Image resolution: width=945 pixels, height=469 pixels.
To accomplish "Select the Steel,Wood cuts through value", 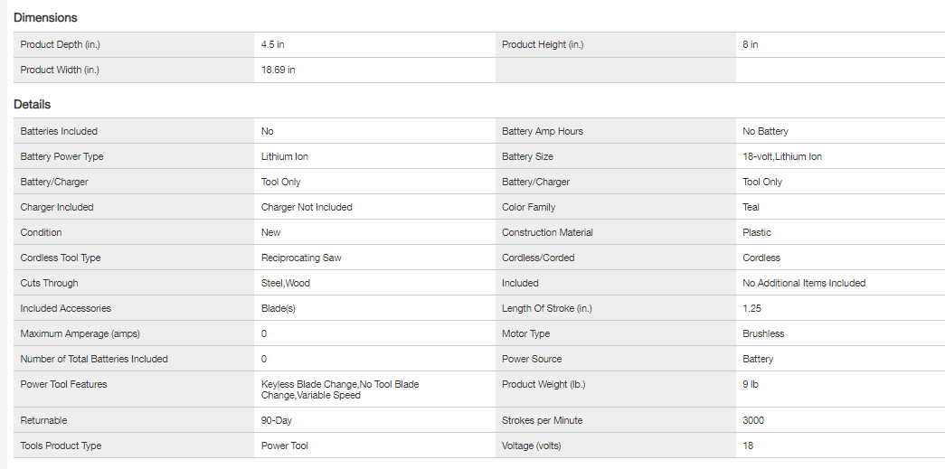I will click(285, 283).
